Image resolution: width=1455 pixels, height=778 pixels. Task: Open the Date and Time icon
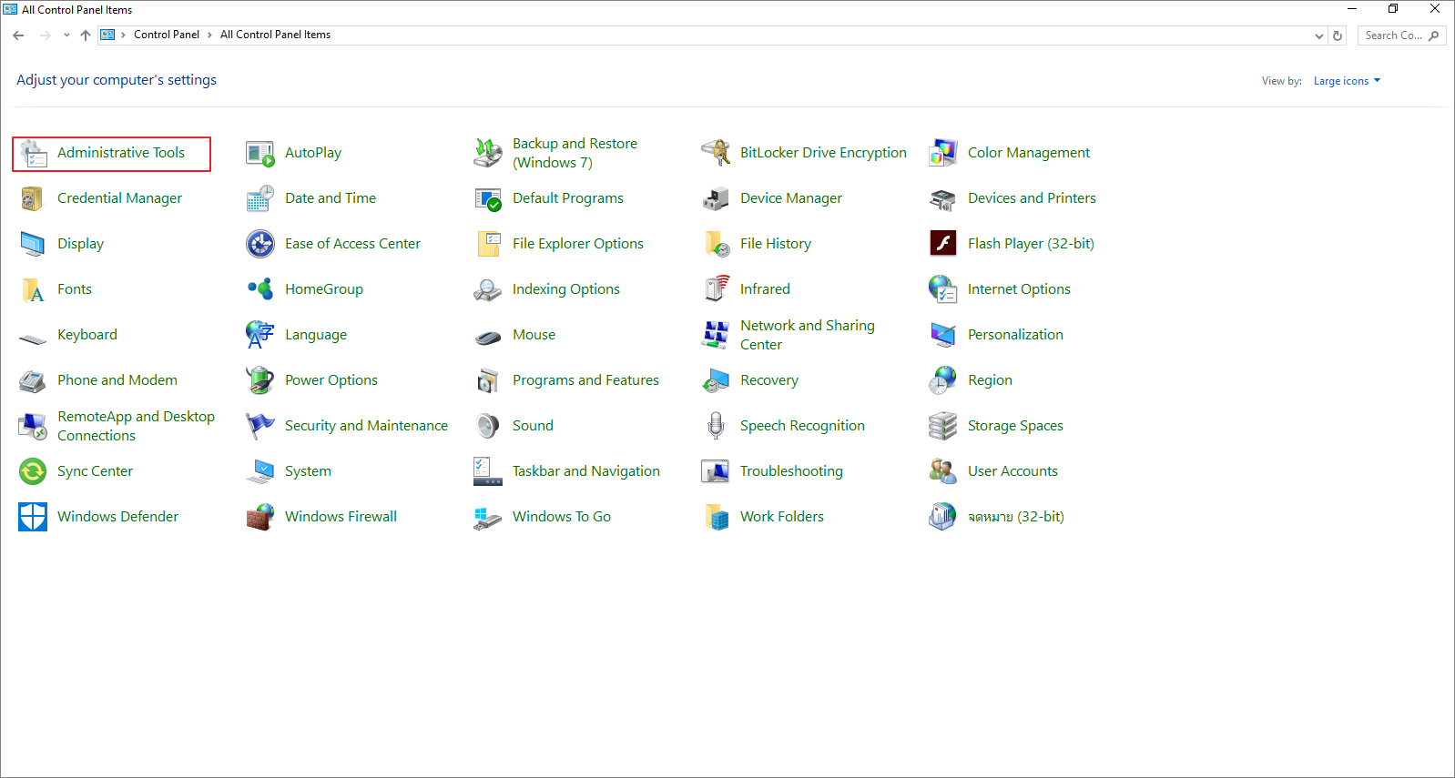pos(260,198)
